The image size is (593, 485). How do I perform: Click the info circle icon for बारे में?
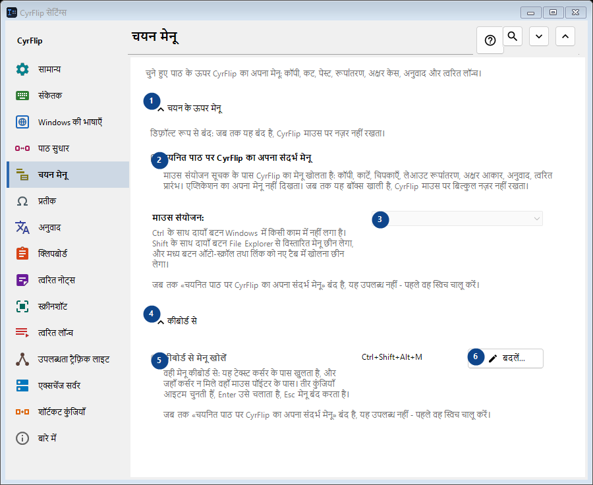point(22,438)
